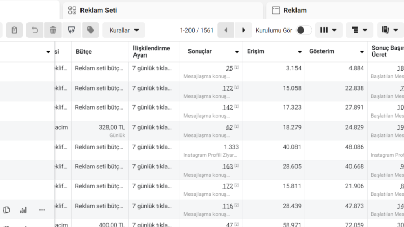Click the reach value 17.323
Screen dimensions: 404x227
(x=292, y=107)
